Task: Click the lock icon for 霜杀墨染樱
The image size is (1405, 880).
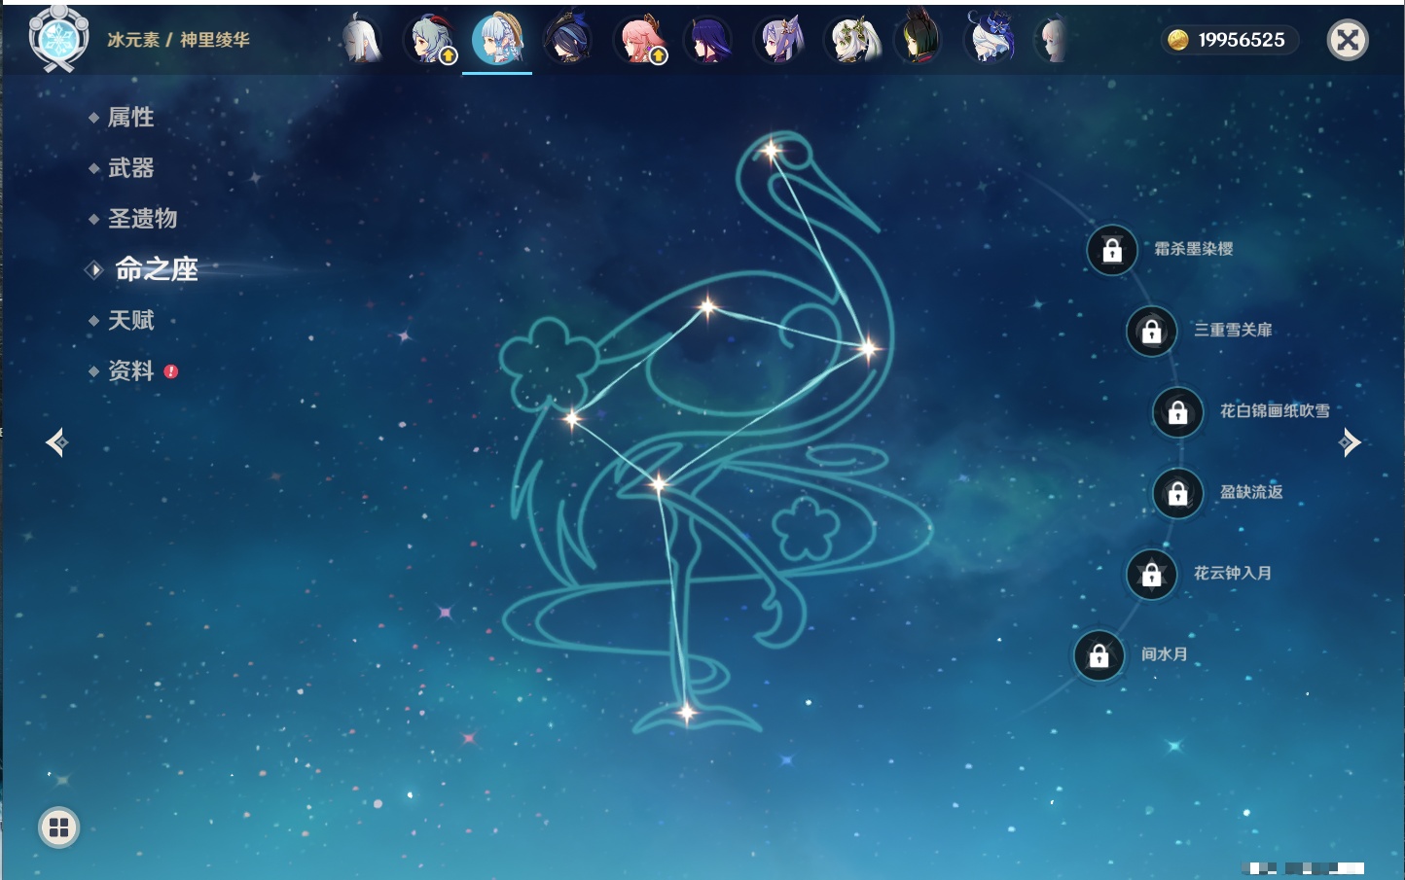Action: pyautogui.click(x=1112, y=251)
